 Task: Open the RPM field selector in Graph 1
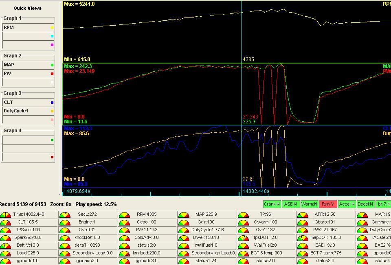(x=25, y=28)
